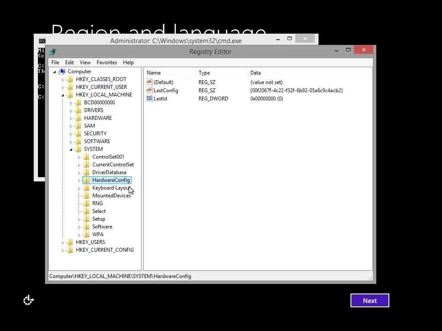This screenshot has width=442, height=331.
Task: Maximize the cmd.exe window
Action: [290, 39]
